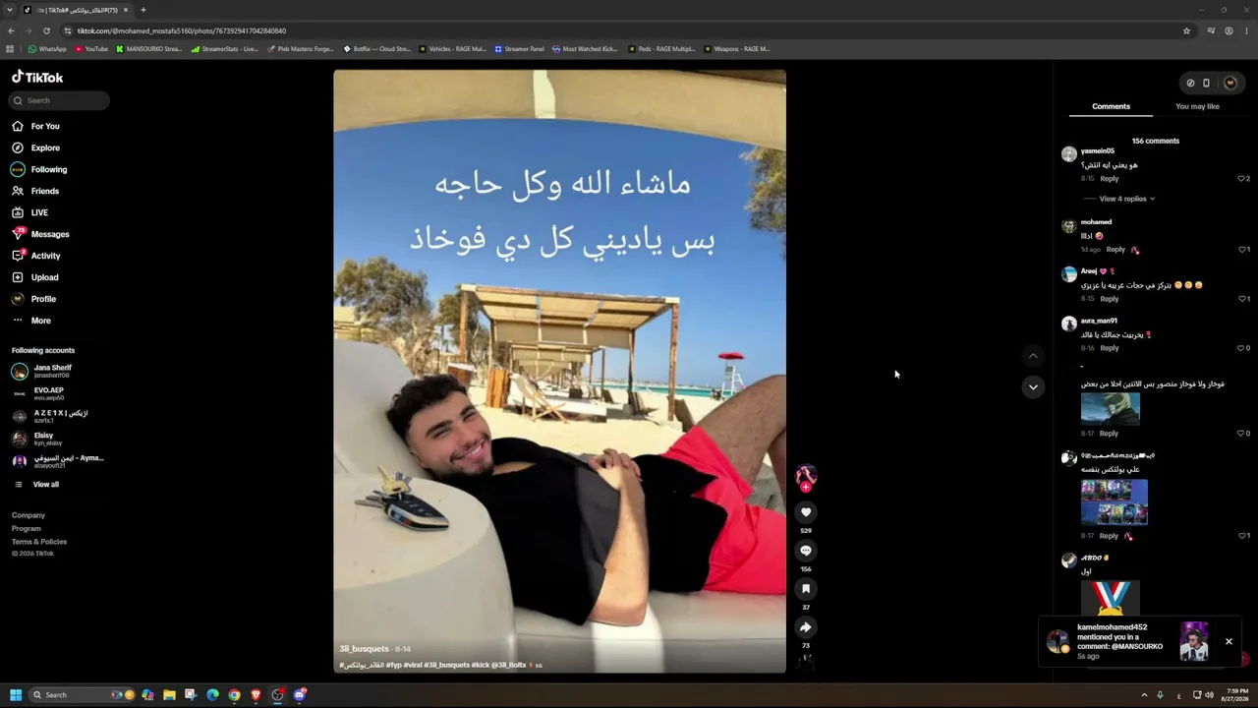Click the TikTok logo in the sidebar
Image resolution: width=1258 pixels, height=708 pixels.
(x=37, y=77)
